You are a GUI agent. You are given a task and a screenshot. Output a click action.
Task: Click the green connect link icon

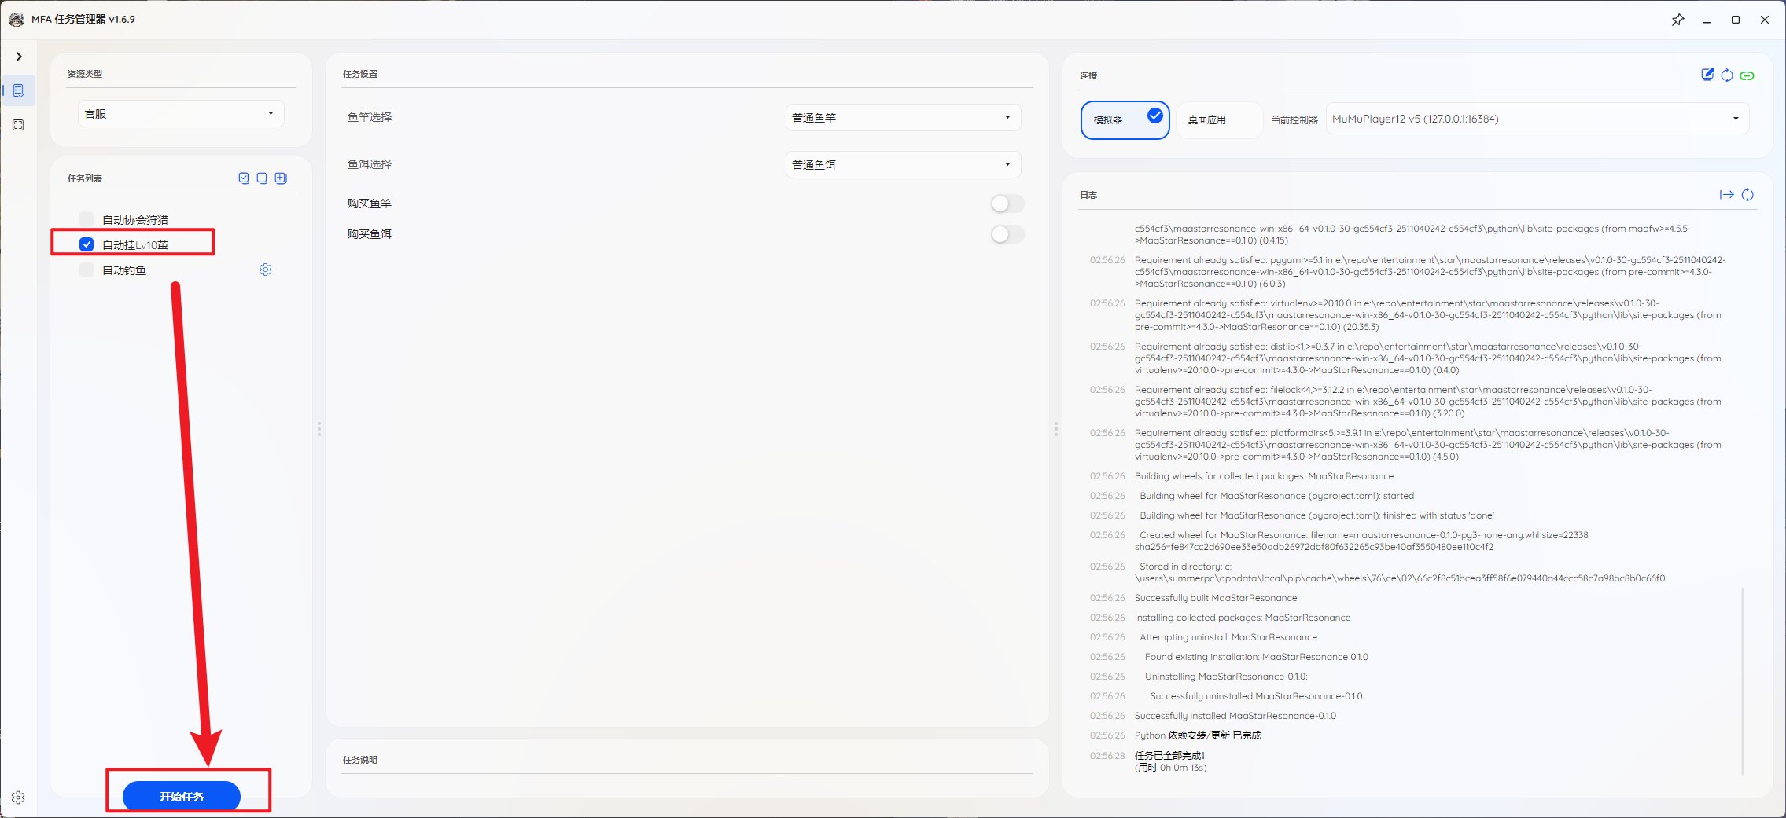(1747, 75)
